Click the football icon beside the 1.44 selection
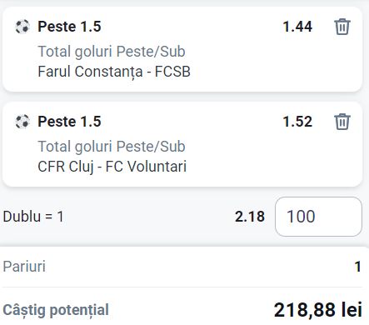This screenshot has width=369, height=325. coord(22,27)
